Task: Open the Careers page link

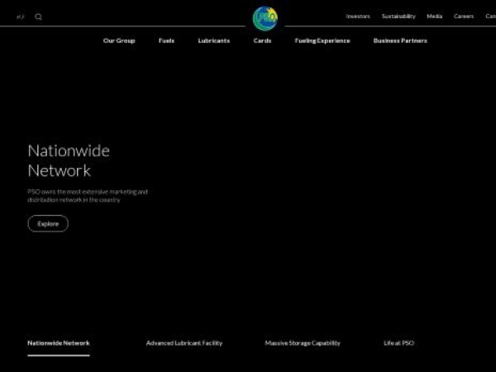Action: click(x=464, y=17)
